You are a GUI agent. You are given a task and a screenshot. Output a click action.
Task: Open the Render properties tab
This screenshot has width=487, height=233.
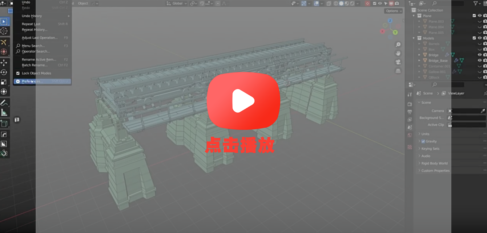(x=410, y=104)
